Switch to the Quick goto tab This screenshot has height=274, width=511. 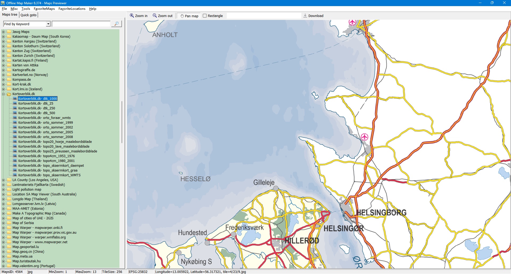coord(28,15)
